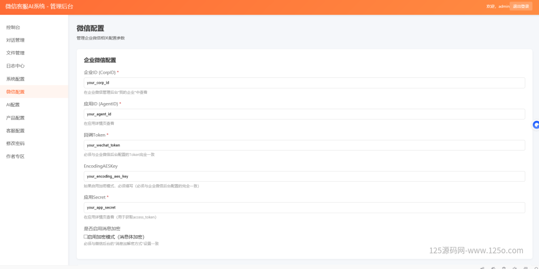
Task: Select the active 微信配置 sidebar item
Action: (15, 92)
